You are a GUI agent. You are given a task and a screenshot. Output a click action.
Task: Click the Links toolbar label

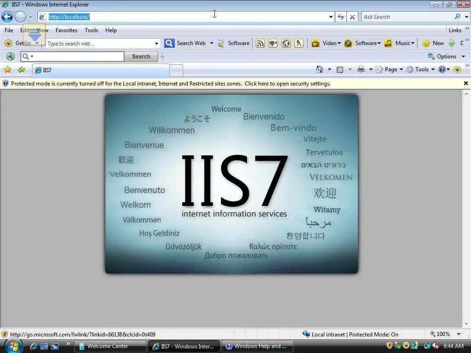[455, 30]
